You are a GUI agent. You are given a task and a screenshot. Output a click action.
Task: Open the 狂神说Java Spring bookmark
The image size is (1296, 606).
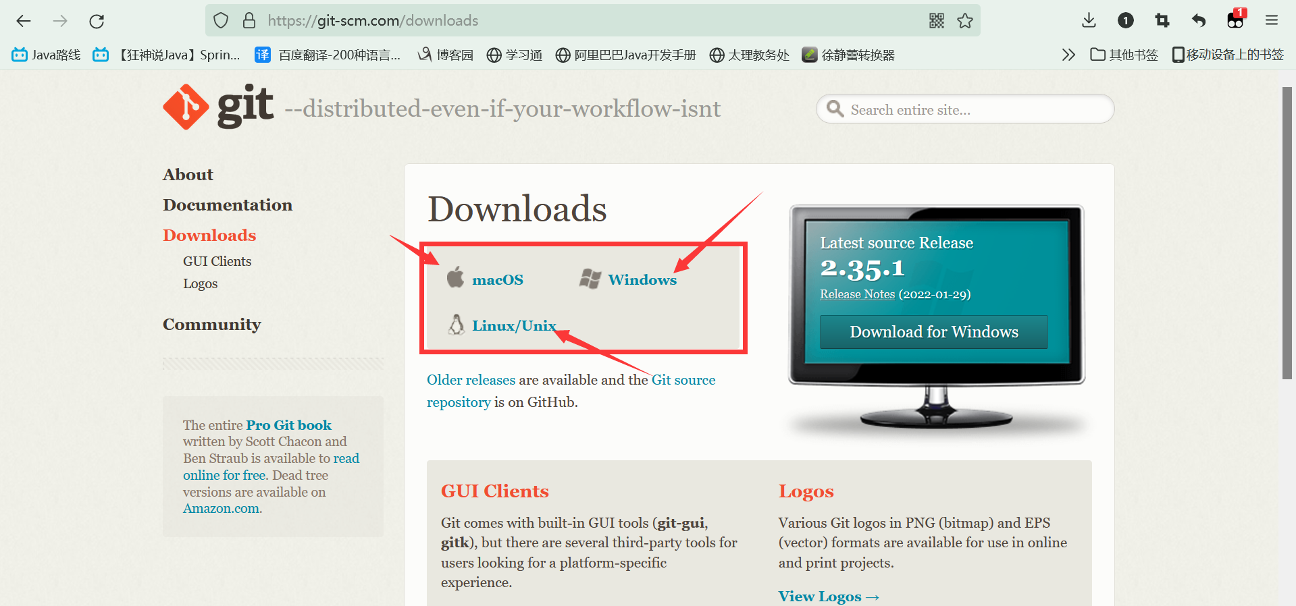(166, 55)
